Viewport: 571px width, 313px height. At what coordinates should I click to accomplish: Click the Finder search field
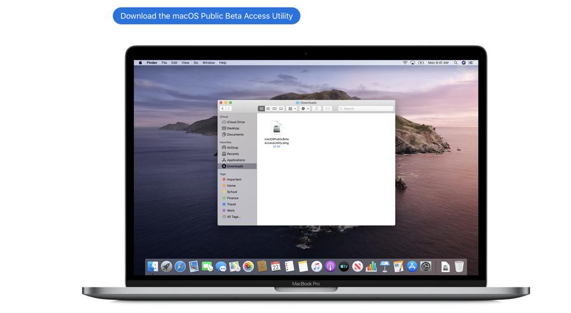click(366, 109)
